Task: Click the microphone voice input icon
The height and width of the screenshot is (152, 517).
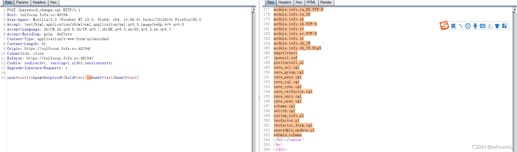Action: pyautogui.click(x=475, y=26)
